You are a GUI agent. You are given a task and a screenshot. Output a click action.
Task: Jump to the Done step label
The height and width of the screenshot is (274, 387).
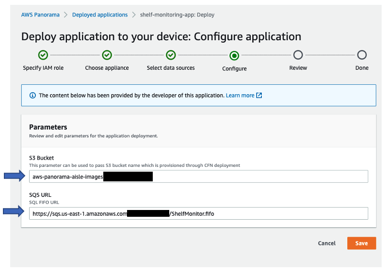362,68
